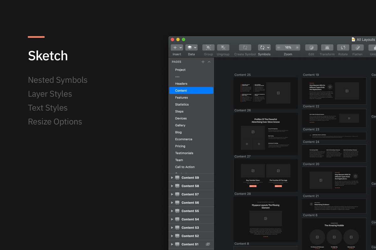This screenshot has height=250, width=376.
Task: Open the Gallery page
Action: [191, 125]
